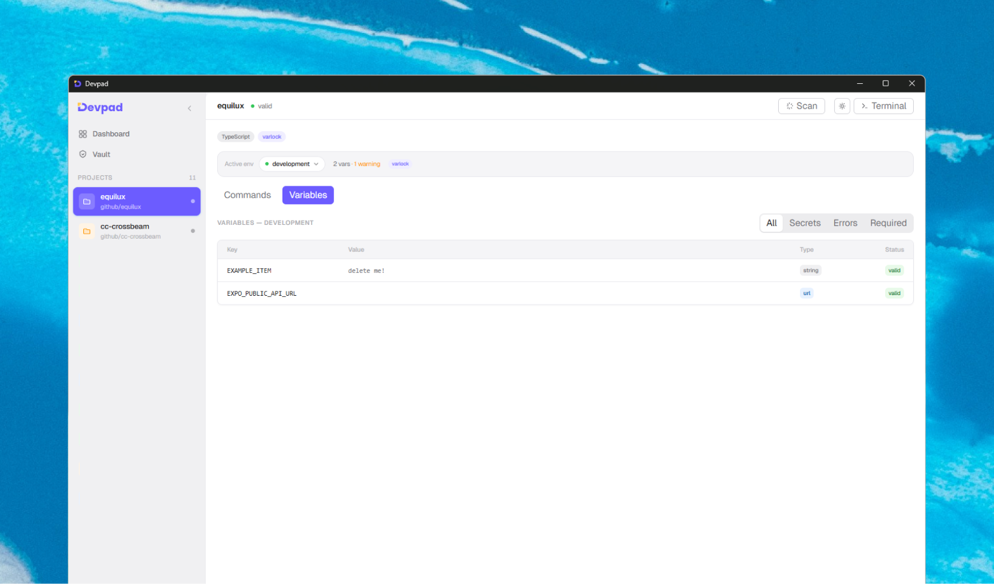
Task: Click the 2 vars summary text
Action: [x=341, y=164]
